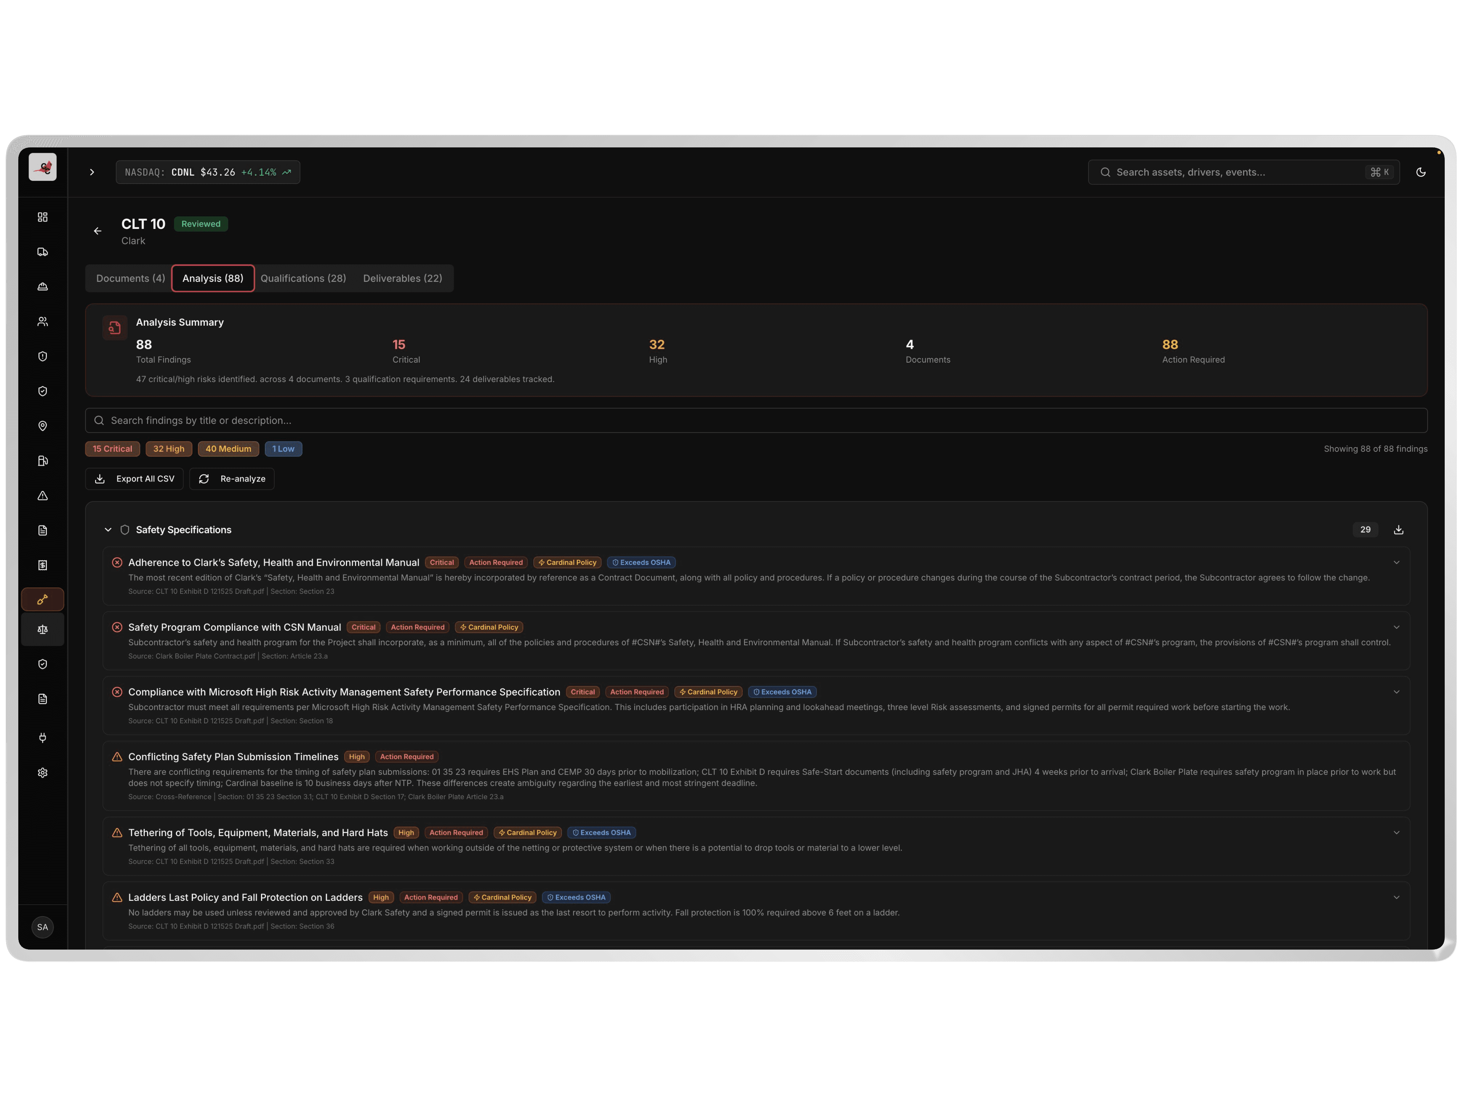
Task: Click the Re-analyze button
Action: point(232,479)
